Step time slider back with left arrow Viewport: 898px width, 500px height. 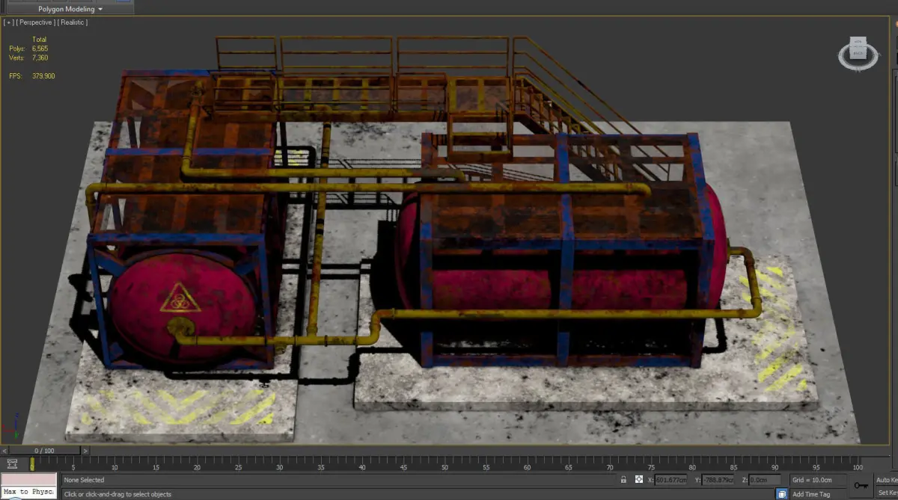coord(4,451)
